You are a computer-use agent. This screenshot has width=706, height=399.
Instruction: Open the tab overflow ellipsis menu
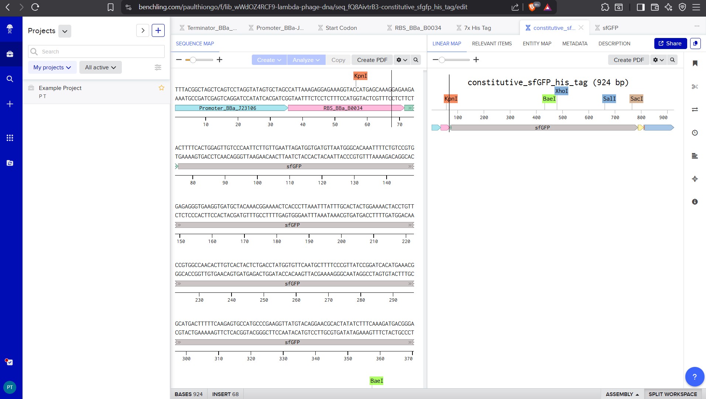pos(697,26)
